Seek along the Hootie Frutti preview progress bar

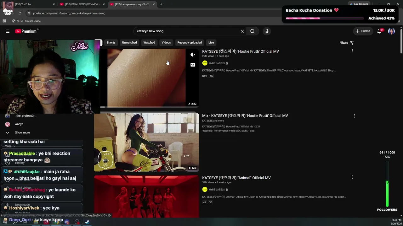150,107
